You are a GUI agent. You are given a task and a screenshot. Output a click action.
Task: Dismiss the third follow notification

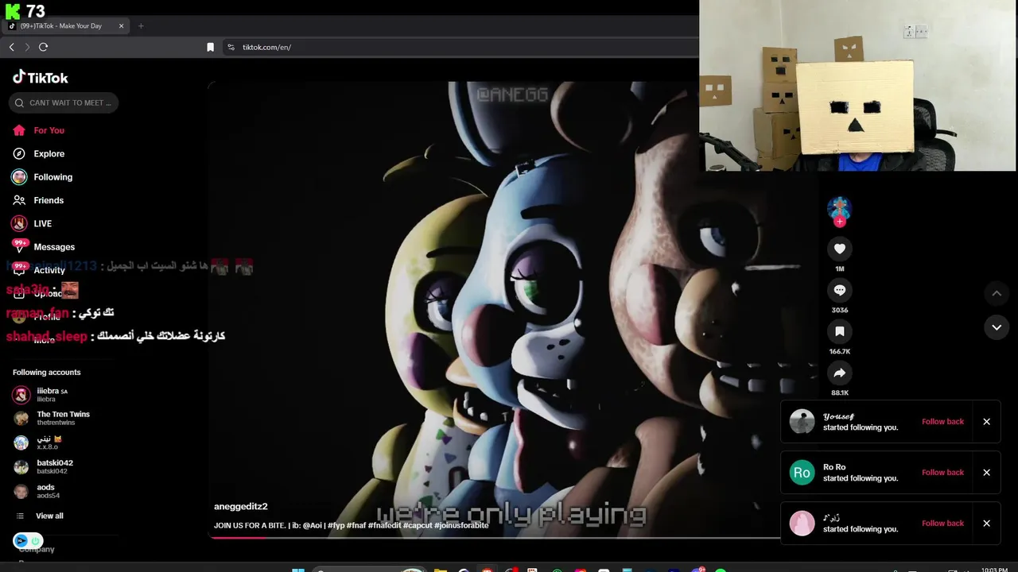(986, 524)
